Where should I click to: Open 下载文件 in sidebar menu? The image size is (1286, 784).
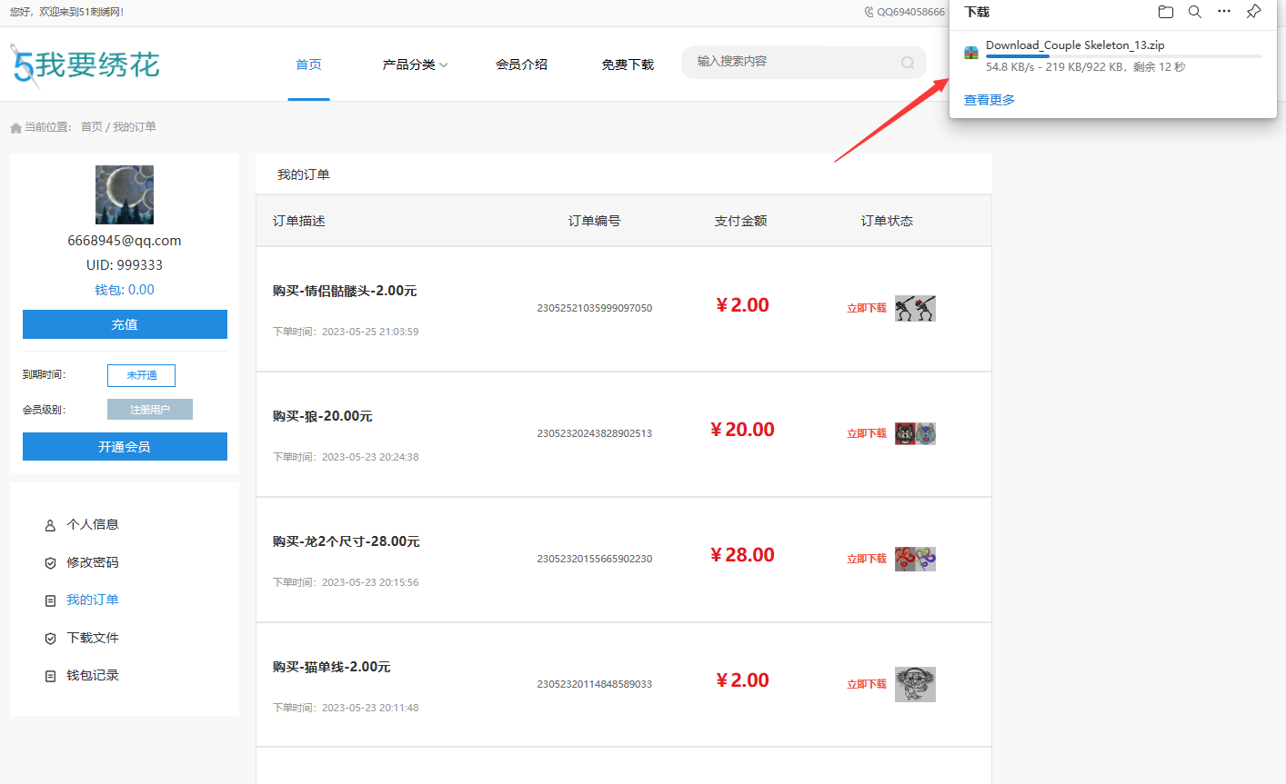click(x=93, y=638)
